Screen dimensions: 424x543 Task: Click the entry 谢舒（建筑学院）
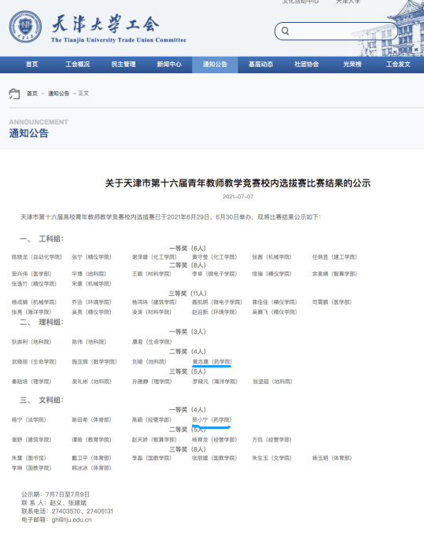(x=31, y=440)
